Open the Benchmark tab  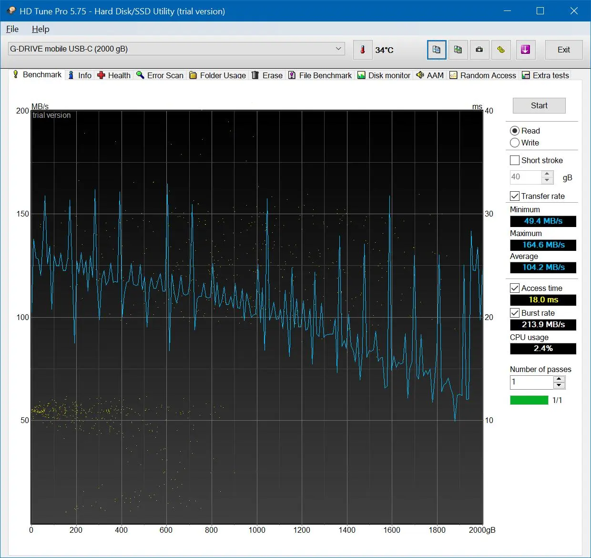point(37,74)
